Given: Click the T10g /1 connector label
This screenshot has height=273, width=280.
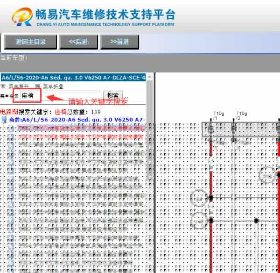Looking at the screenshot, I should point(218,116).
